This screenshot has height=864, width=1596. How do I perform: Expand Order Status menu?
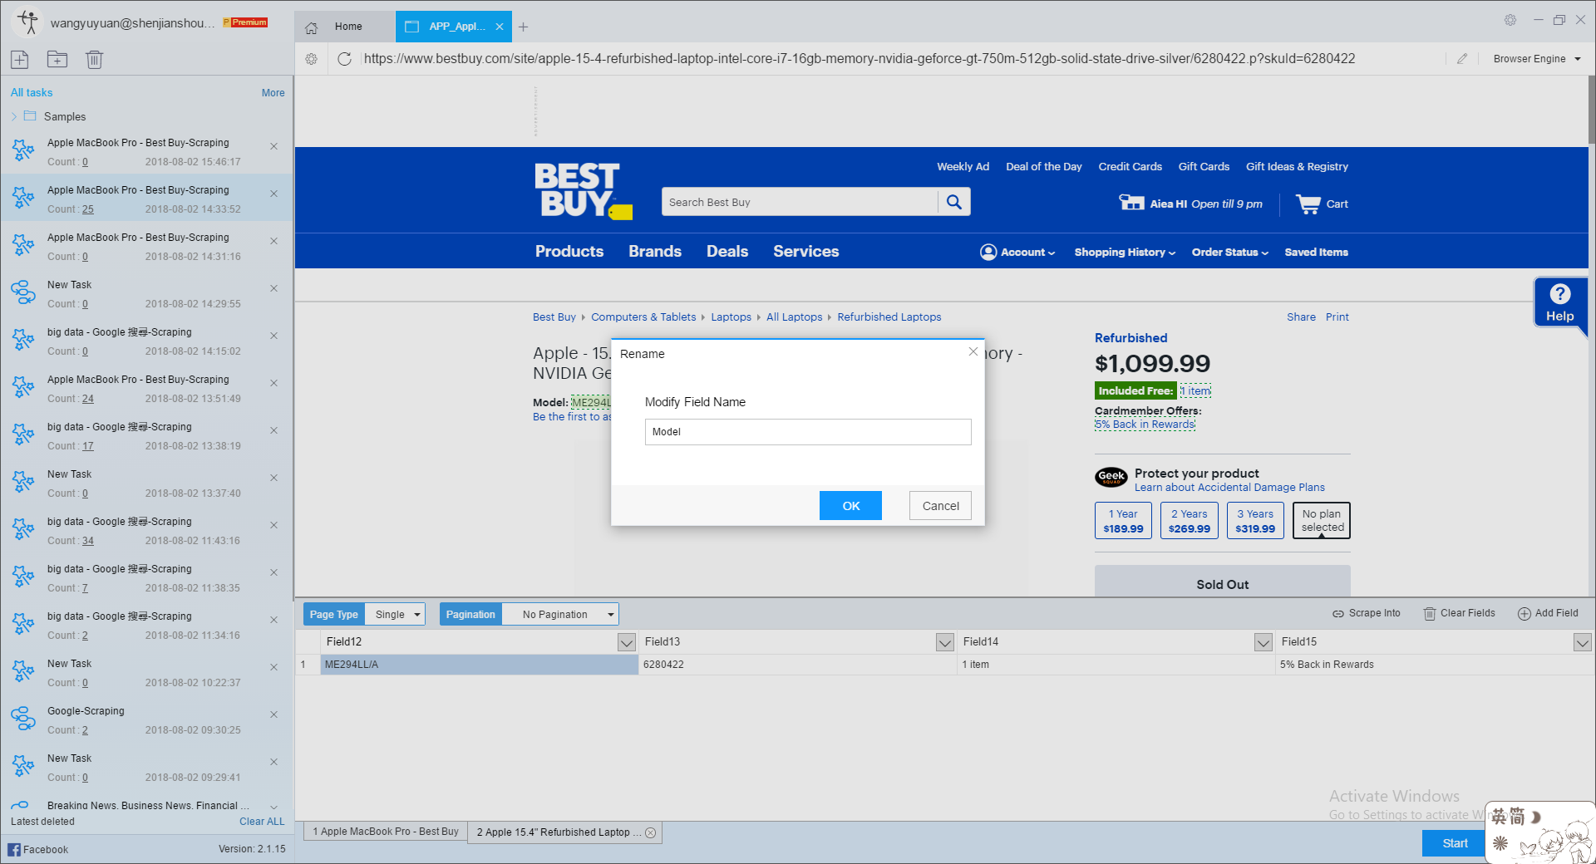pyautogui.click(x=1230, y=253)
